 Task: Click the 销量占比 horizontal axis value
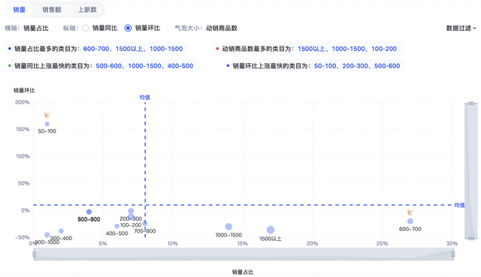[36, 29]
